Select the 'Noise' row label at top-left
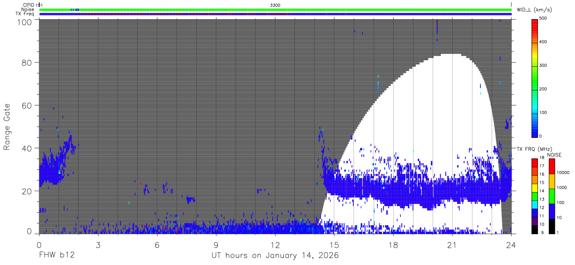Screen dimensions: 575x265 click(x=27, y=9)
